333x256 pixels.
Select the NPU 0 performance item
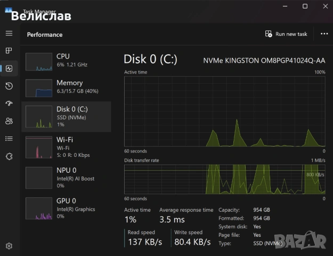point(66,177)
